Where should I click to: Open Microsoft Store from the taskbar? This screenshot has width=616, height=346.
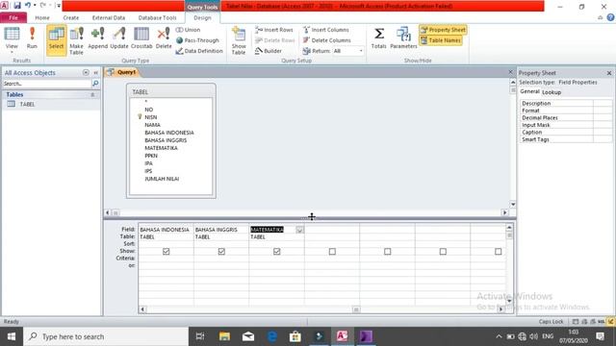[x=295, y=336]
